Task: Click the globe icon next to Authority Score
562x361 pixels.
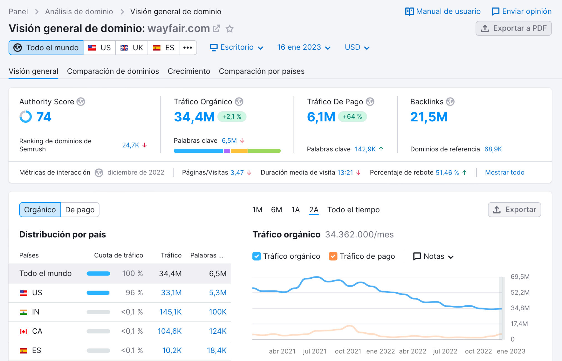Action: tap(81, 102)
